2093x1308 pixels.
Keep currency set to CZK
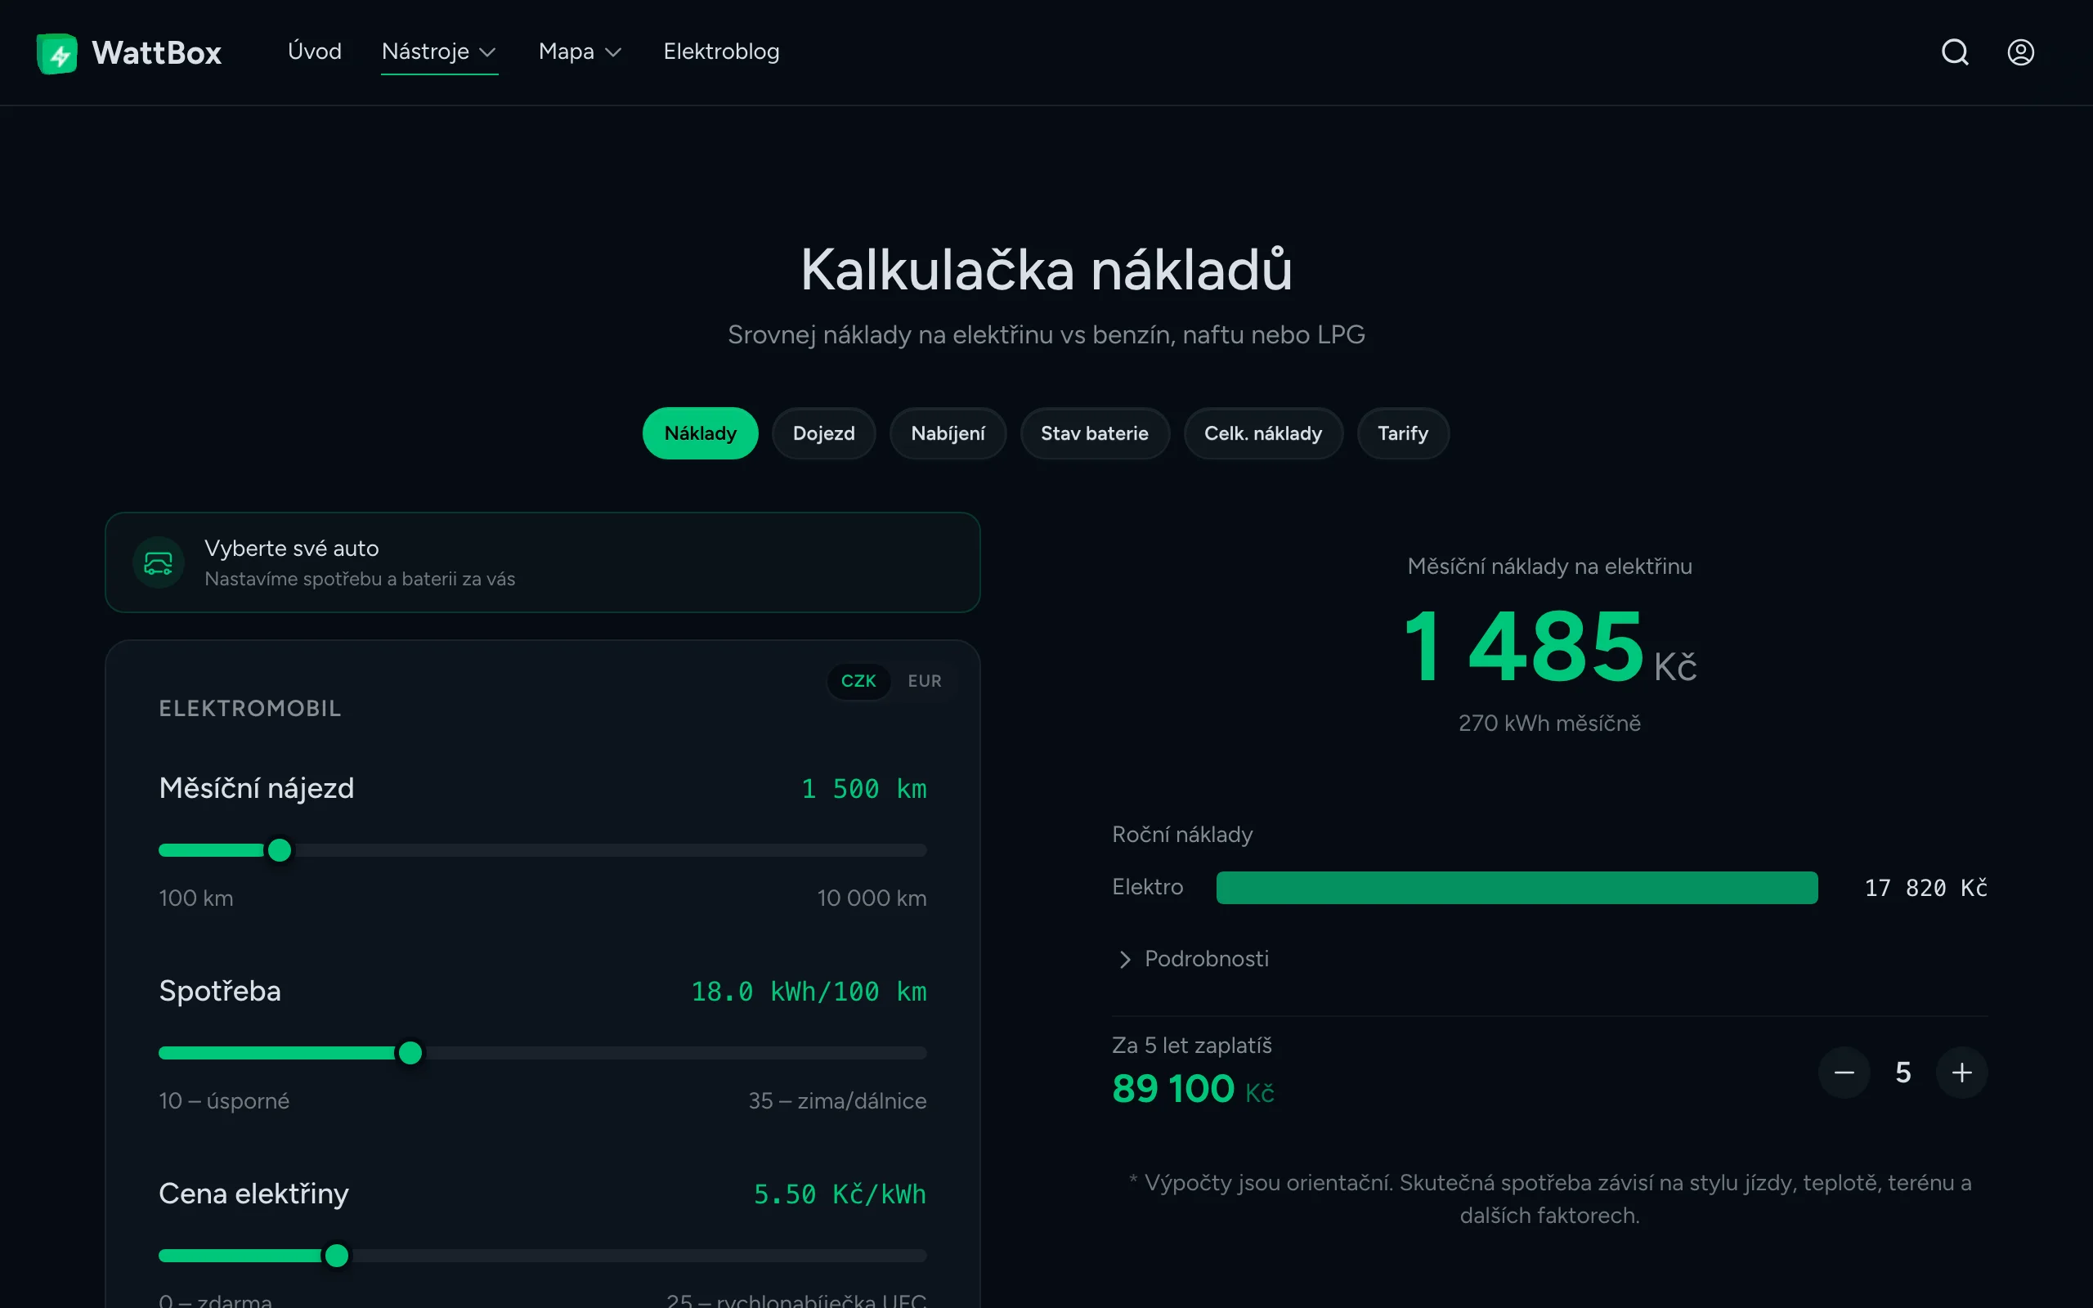[858, 681]
